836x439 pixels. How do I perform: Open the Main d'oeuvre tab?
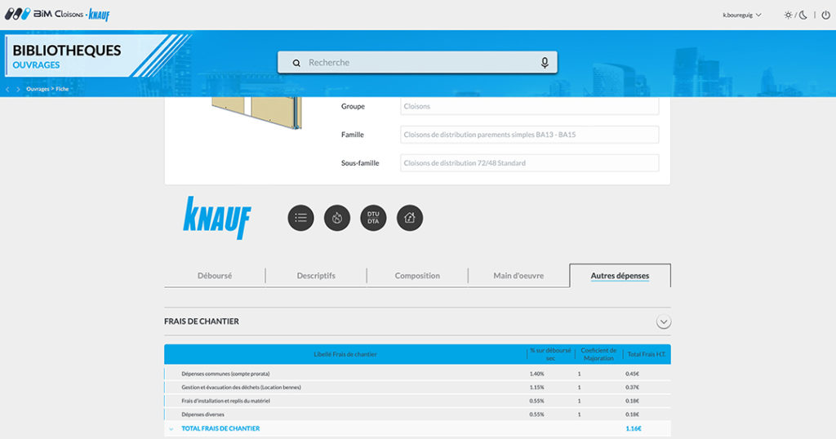pyautogui.click(x=518, y=276)
